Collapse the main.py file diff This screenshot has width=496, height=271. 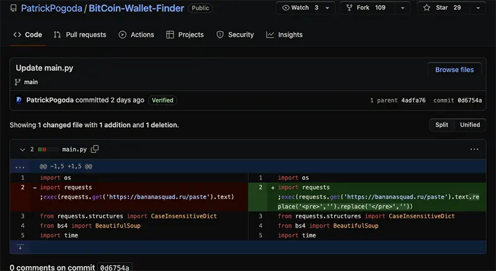[x=22, y=149]
